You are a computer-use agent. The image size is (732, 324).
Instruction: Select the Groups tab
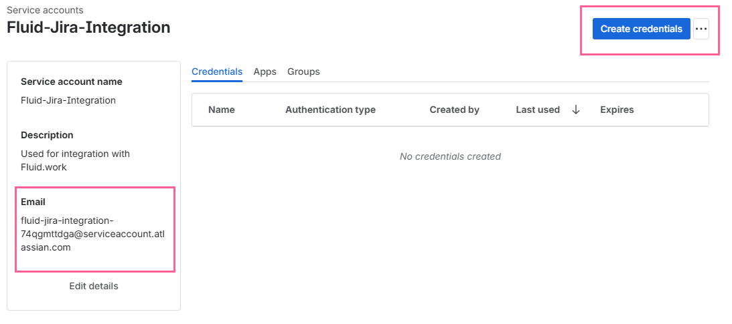tap(303, 71)
